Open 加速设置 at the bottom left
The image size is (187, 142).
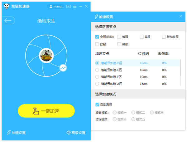[x=16, y=133]
